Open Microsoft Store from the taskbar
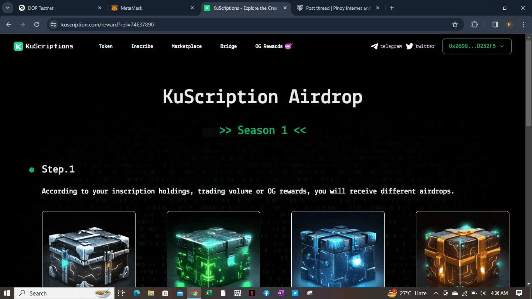 point(165,293)
